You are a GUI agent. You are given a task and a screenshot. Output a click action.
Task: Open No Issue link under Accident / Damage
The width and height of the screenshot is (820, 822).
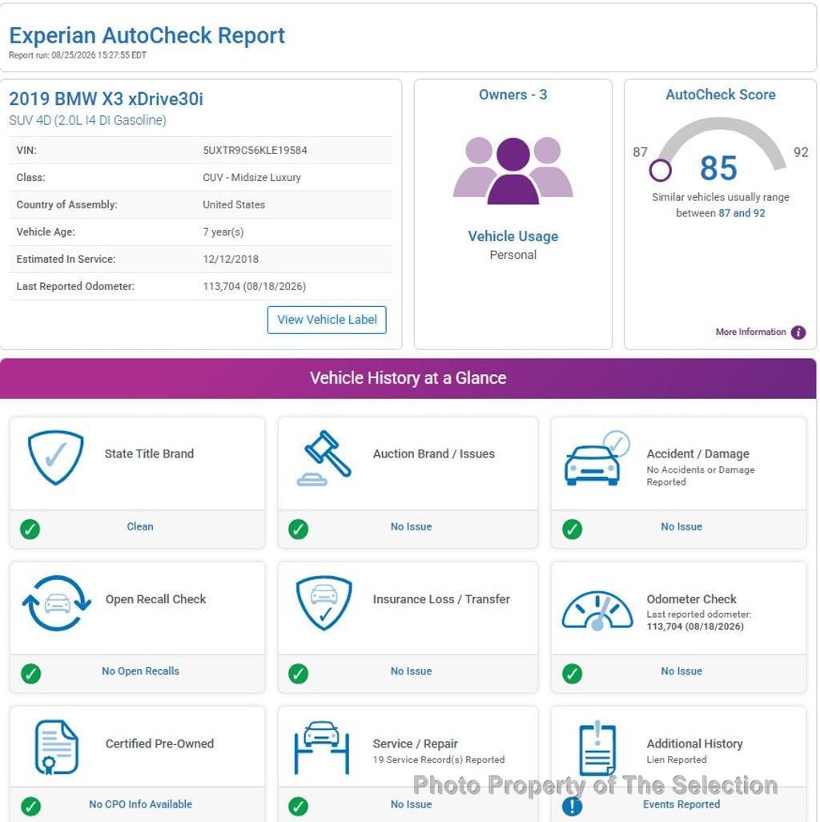point(681,526)
